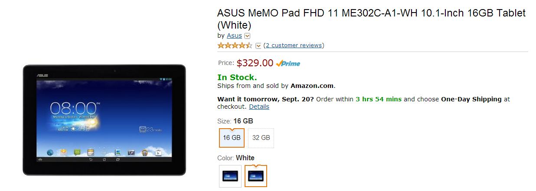
Task: Open the 2 customer reviews link
Action: pos(294,45)
